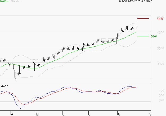166x116 pixels.
Task: Click the 3500 price axis label
Action: (160, 48)
